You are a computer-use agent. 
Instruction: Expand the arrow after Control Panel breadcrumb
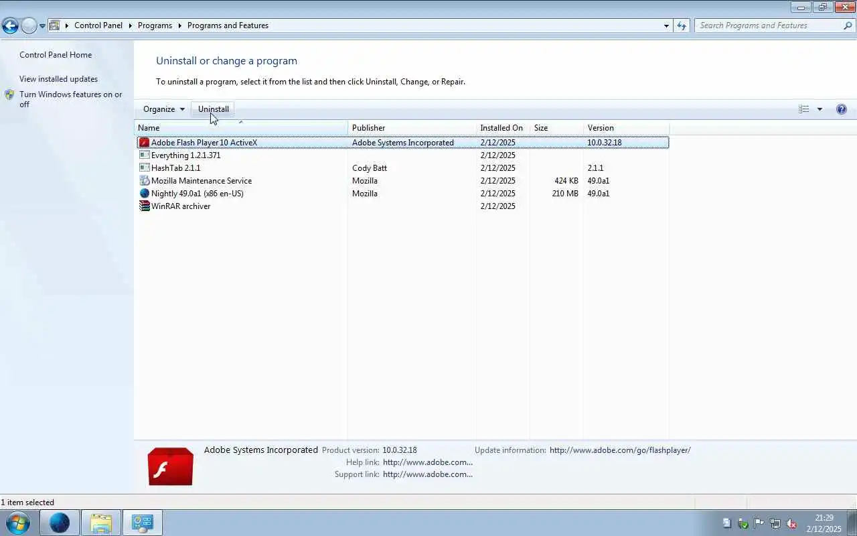tap(130, 25)
